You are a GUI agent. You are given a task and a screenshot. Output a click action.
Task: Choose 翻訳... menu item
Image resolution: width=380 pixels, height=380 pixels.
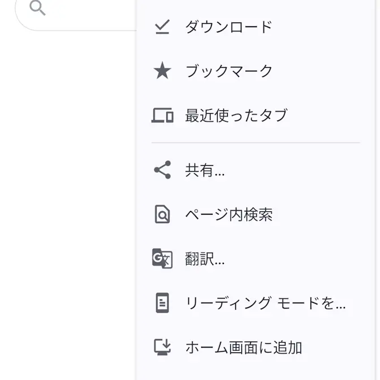point(256,259)
